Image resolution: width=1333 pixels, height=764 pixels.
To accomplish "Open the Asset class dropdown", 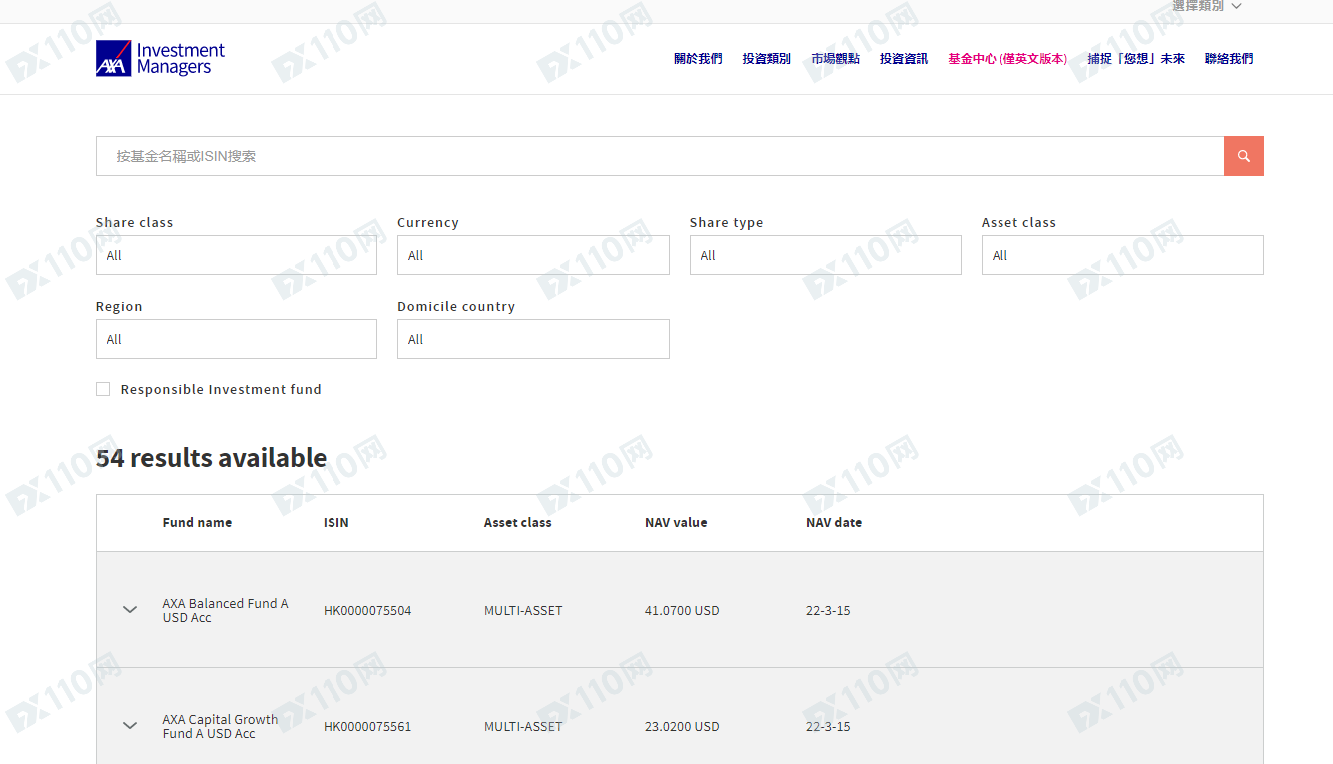I will tap(1122, 255).
